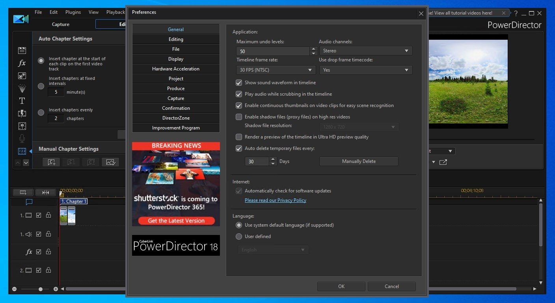The width and height of the screenshot is (555, 303).
Task: Open the Media Room clapperboard icon
Action: (22, 50)
